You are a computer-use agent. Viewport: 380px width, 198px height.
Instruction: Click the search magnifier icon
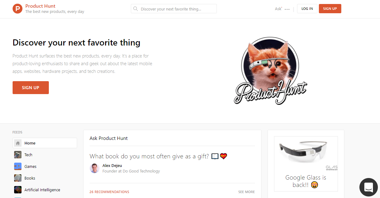(x=135, y=9)
